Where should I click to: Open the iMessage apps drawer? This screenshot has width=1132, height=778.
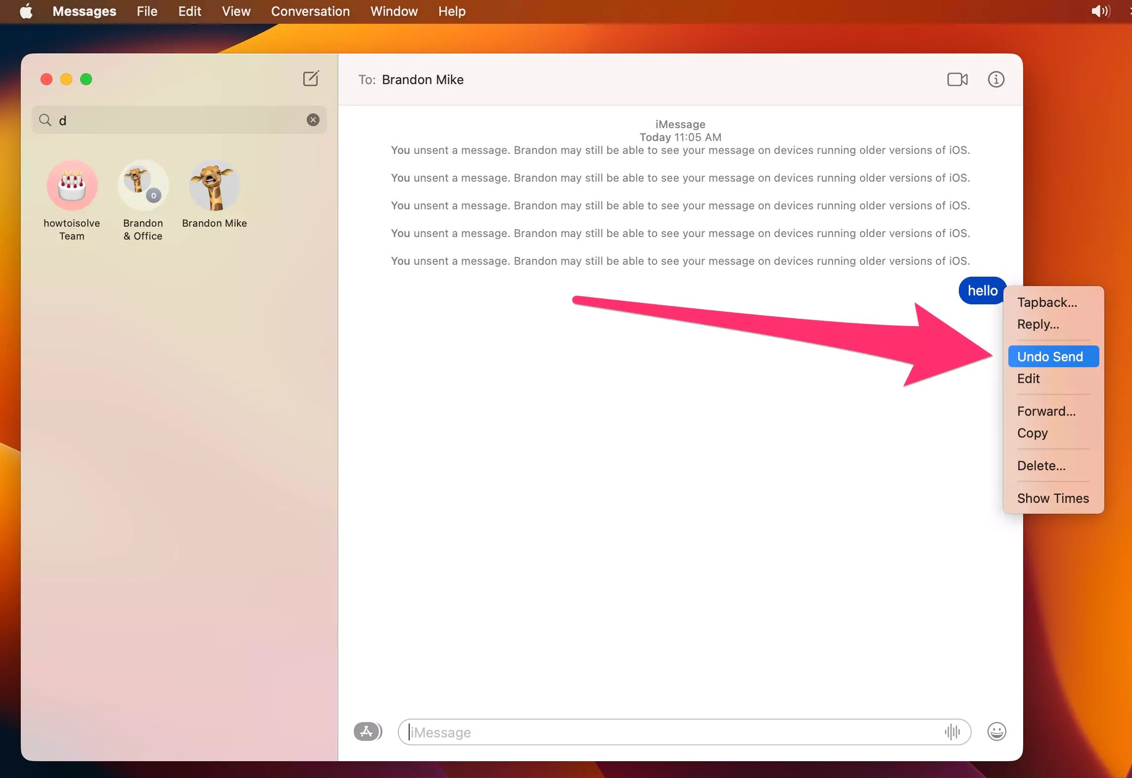pyautogui.click(x=367, y=731)
